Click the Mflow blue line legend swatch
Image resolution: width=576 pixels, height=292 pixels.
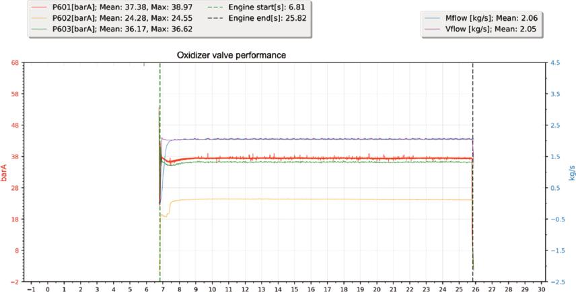point(435,17)
